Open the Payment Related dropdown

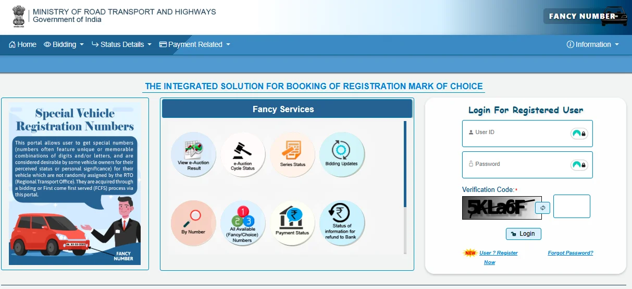195,44
